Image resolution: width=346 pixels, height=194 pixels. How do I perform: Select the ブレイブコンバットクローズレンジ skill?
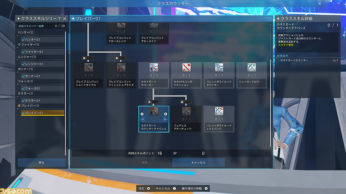(x=121, y=34)
